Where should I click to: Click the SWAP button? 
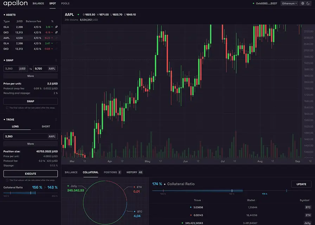(31, 101)
